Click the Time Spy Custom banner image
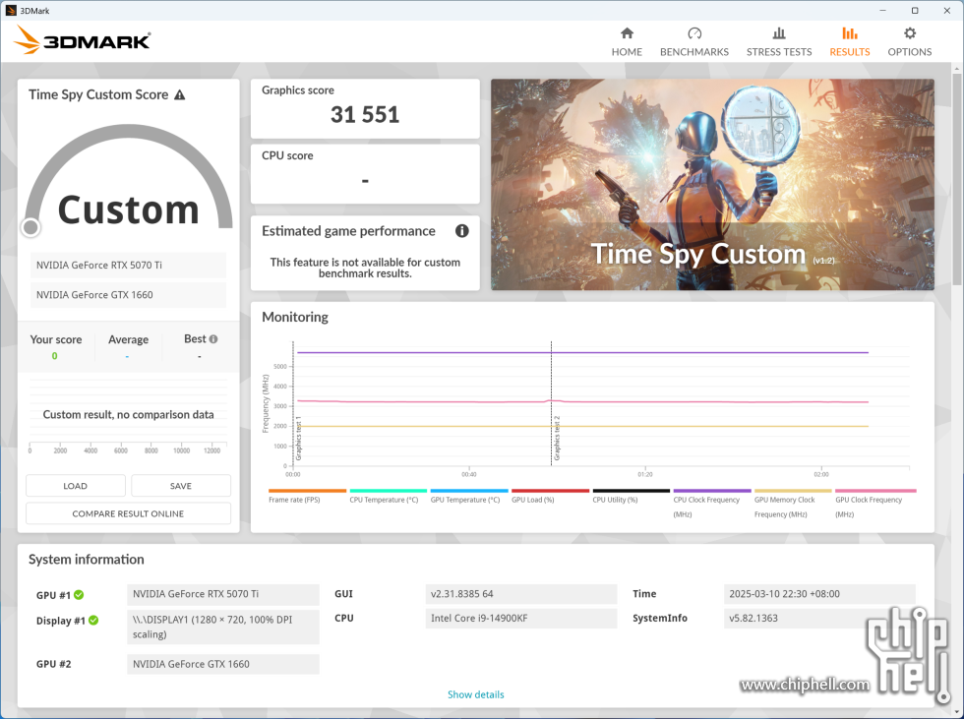This screenshot has height=719, width=964. point(712,184)
